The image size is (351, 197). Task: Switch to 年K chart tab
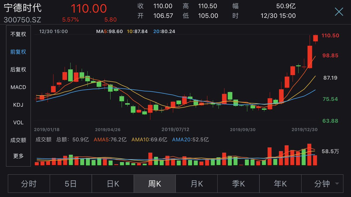tap(281, 184)
